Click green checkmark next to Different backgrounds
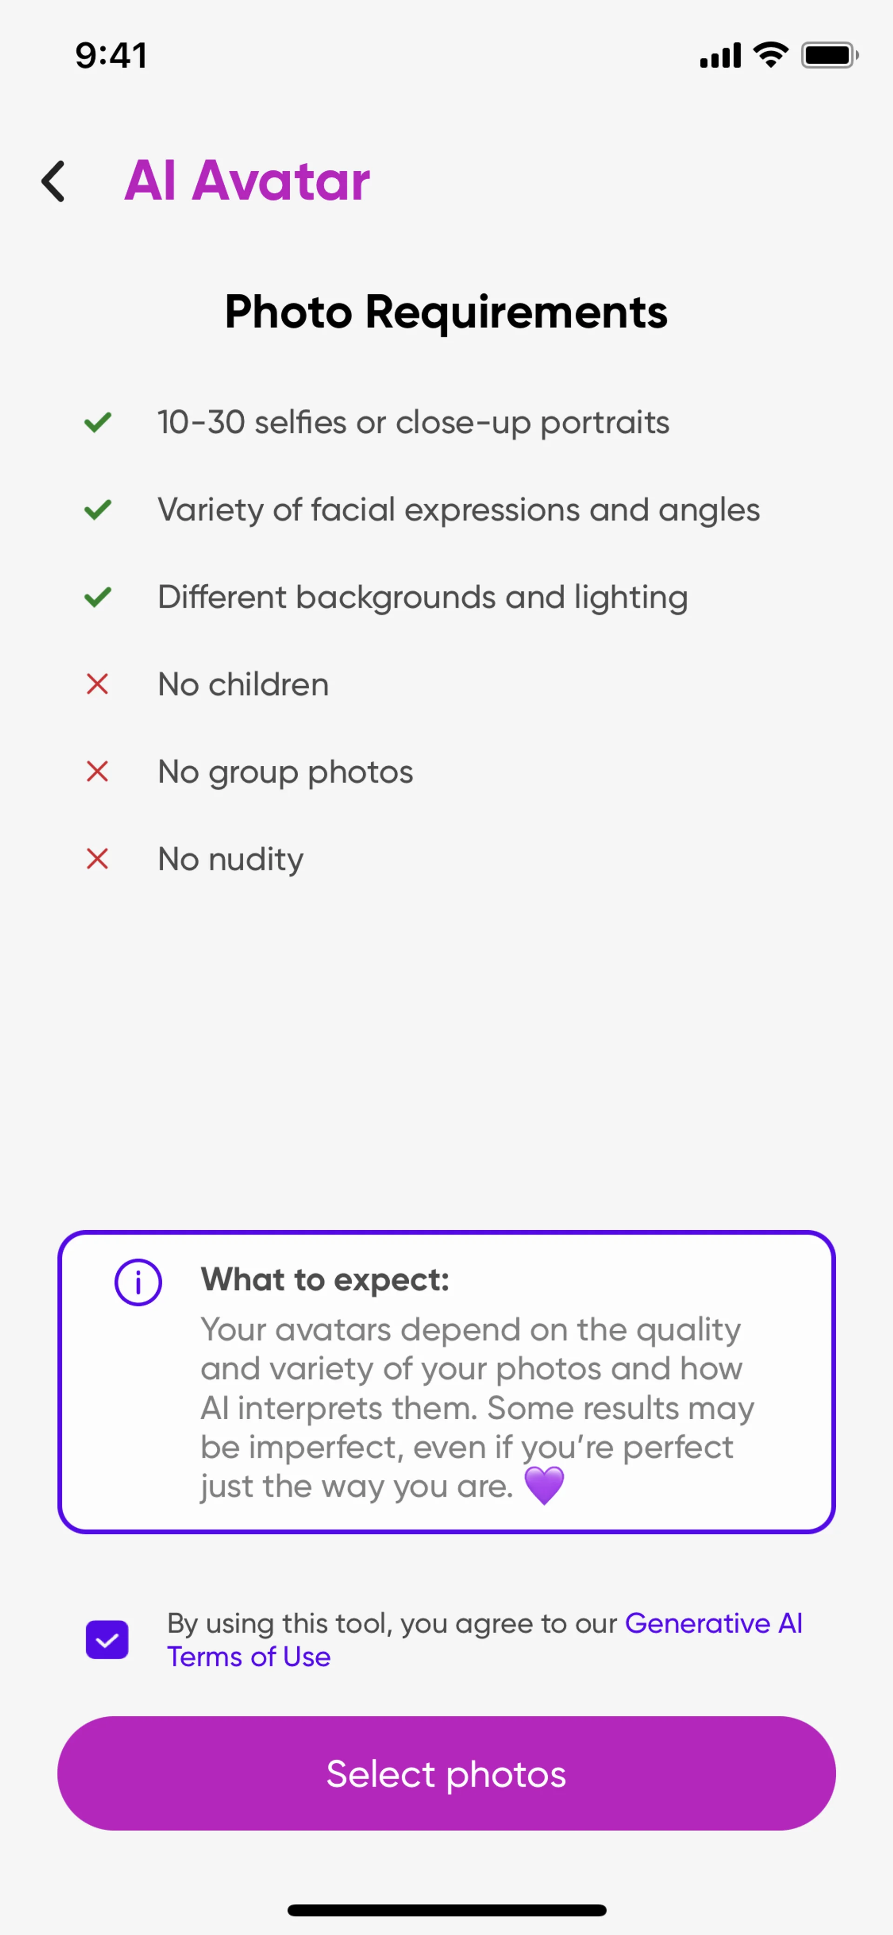 (x=98, y=597)
